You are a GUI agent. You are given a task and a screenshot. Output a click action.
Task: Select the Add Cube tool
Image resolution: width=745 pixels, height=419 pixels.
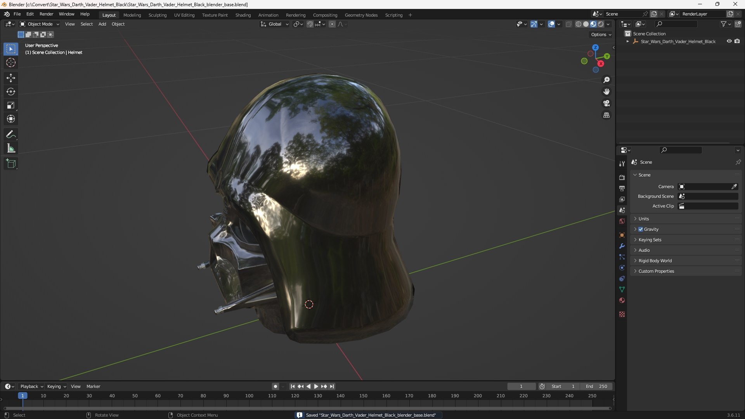(11, 164)
